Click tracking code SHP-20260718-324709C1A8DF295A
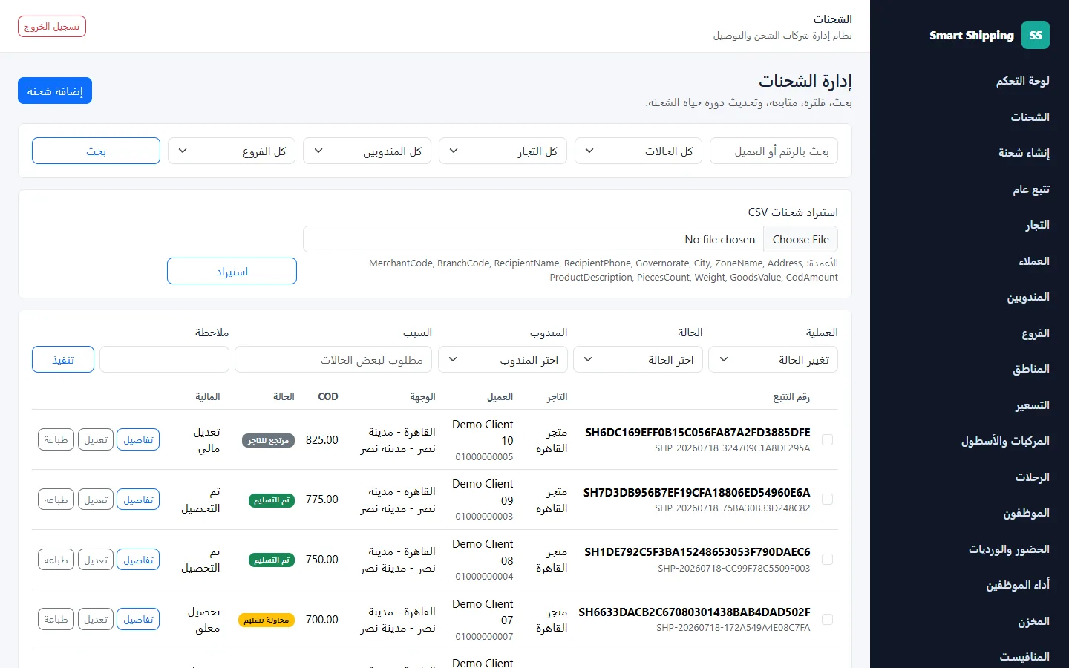1069x668 pixels. pos(732,448)
